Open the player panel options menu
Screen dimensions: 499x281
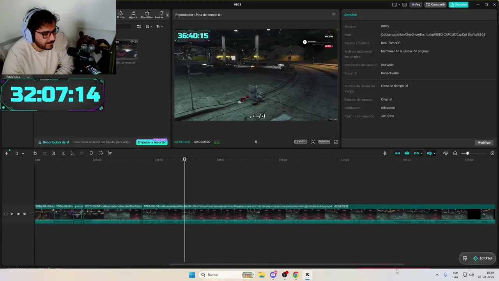(333, 15)
